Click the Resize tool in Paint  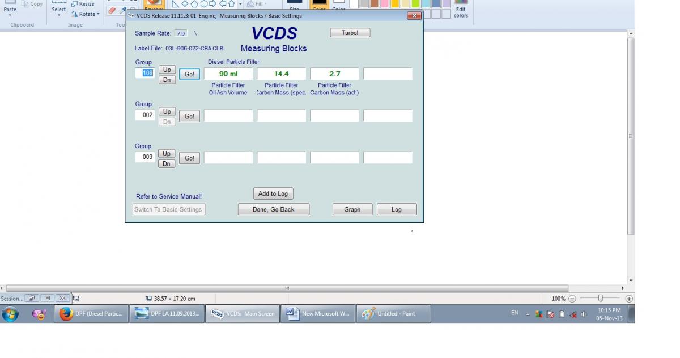coord(83,3)
